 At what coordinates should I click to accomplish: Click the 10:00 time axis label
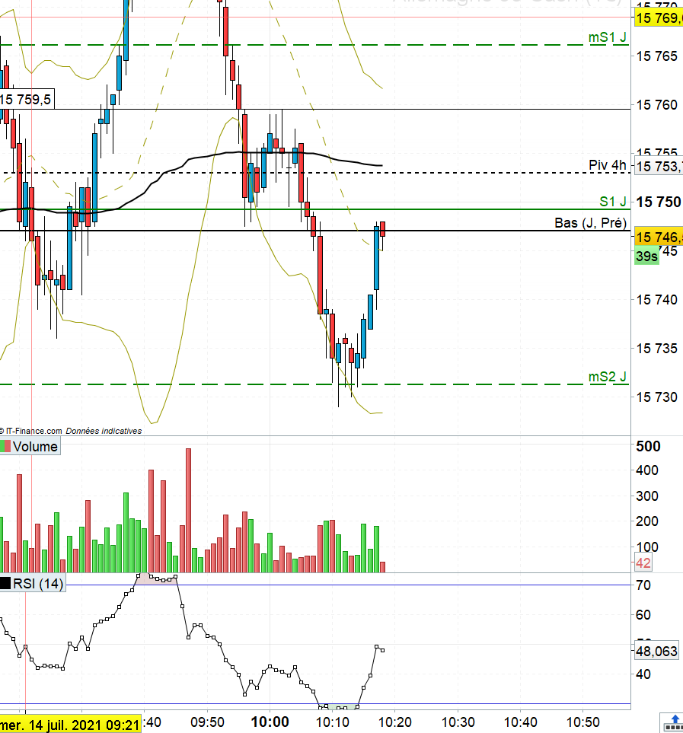click(270, 722)
